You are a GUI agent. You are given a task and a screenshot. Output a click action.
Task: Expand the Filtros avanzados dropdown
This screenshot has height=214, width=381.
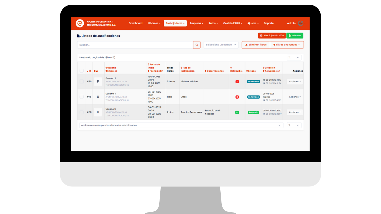point(286,45)
